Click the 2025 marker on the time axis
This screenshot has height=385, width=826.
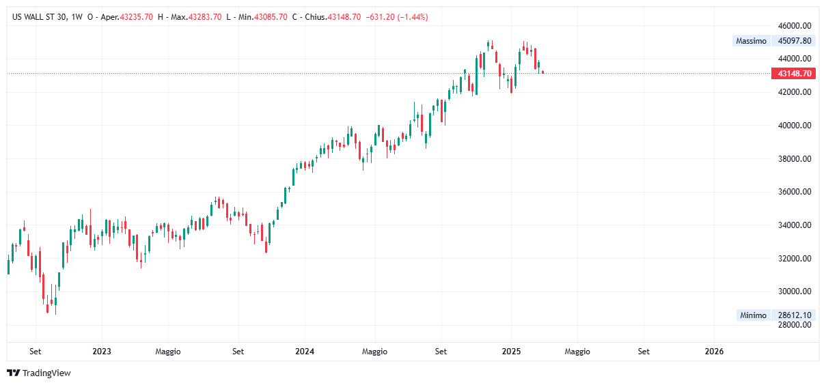click(511, 352)
